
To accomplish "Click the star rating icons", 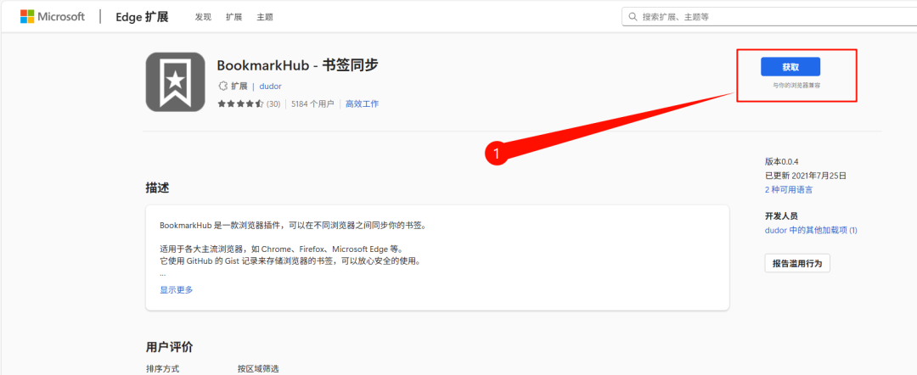I will coord(240,104).
